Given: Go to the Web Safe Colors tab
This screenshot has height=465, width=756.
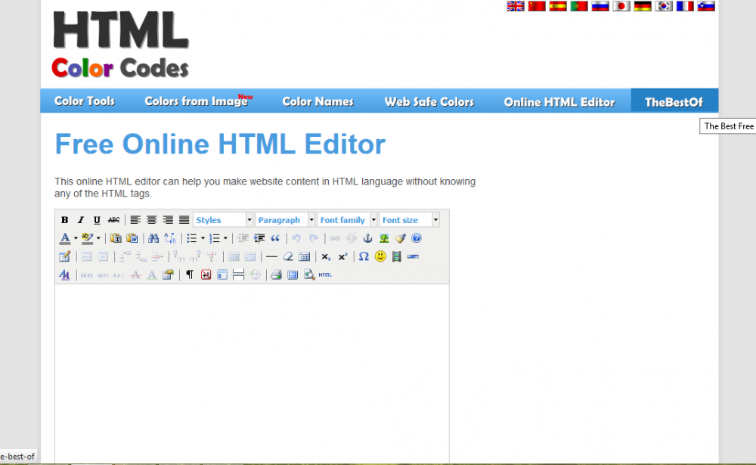Looking at the screenshot, I should (429, 101).
